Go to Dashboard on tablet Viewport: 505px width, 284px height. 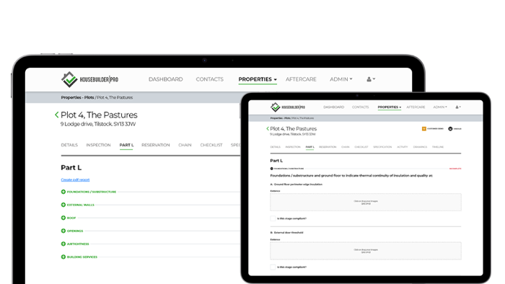coord(333,107)
